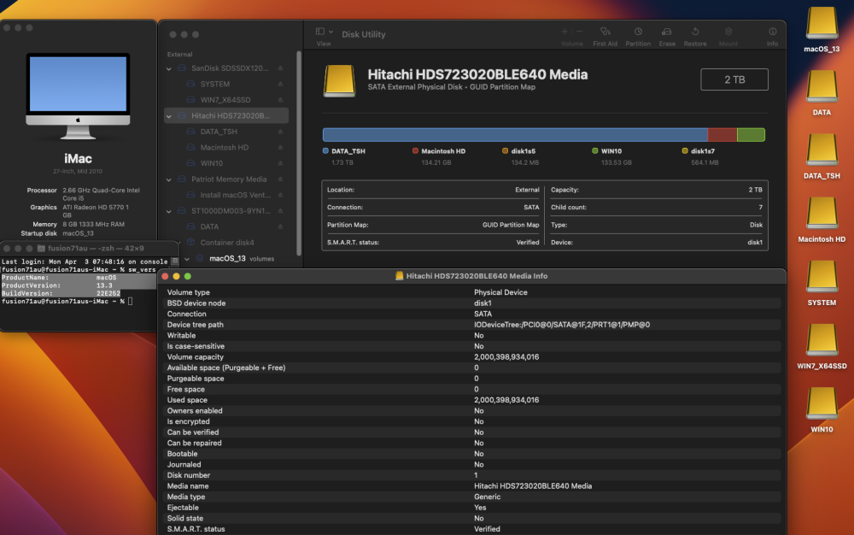Viewport: 854px width, 535px height.
Task: Select the WIN10 desktop drive icon
Action: click(x=822, y=409)
